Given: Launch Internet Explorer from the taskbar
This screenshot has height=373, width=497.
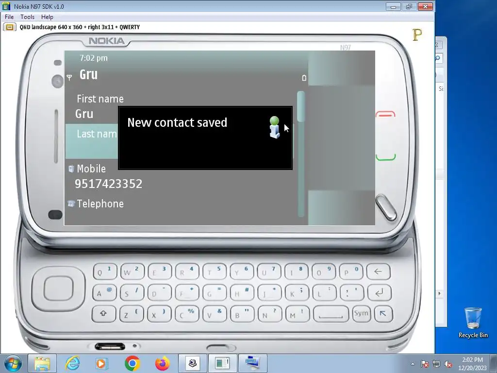Looking at the screenshot, I should [x=72, y=363].
